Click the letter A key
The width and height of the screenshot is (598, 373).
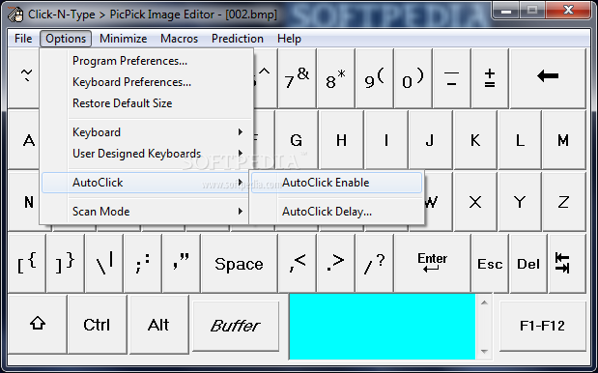click(24, 140)
